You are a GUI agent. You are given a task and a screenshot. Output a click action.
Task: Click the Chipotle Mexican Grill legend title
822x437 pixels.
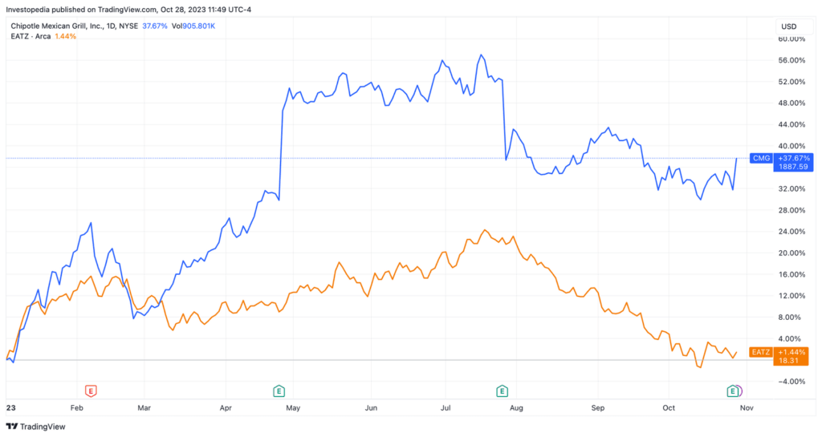74,26
